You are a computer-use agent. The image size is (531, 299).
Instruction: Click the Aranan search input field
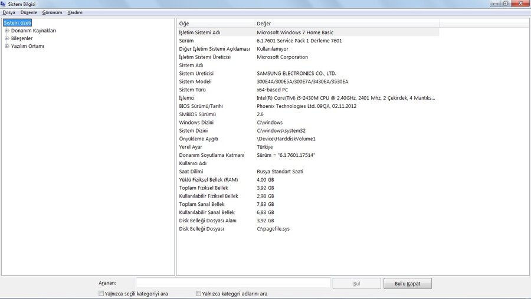[233, 283]
